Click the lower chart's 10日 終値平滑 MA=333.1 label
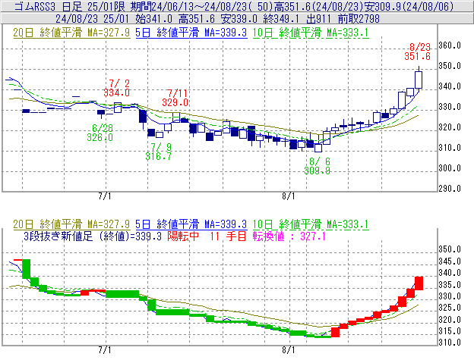The height and width of the screenshot is (360, 474). point(311,224)
